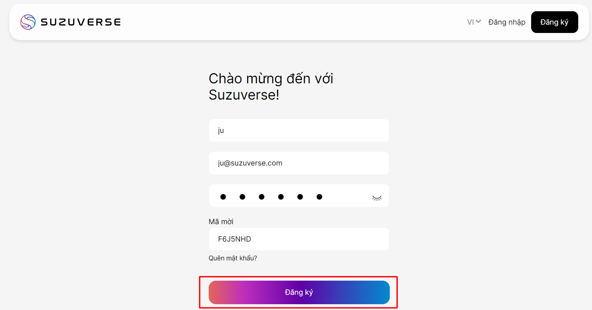Expand the chevron arrow beside VI
The width and height of the screenshot is (592, 310).
click(x=478, y=21)
